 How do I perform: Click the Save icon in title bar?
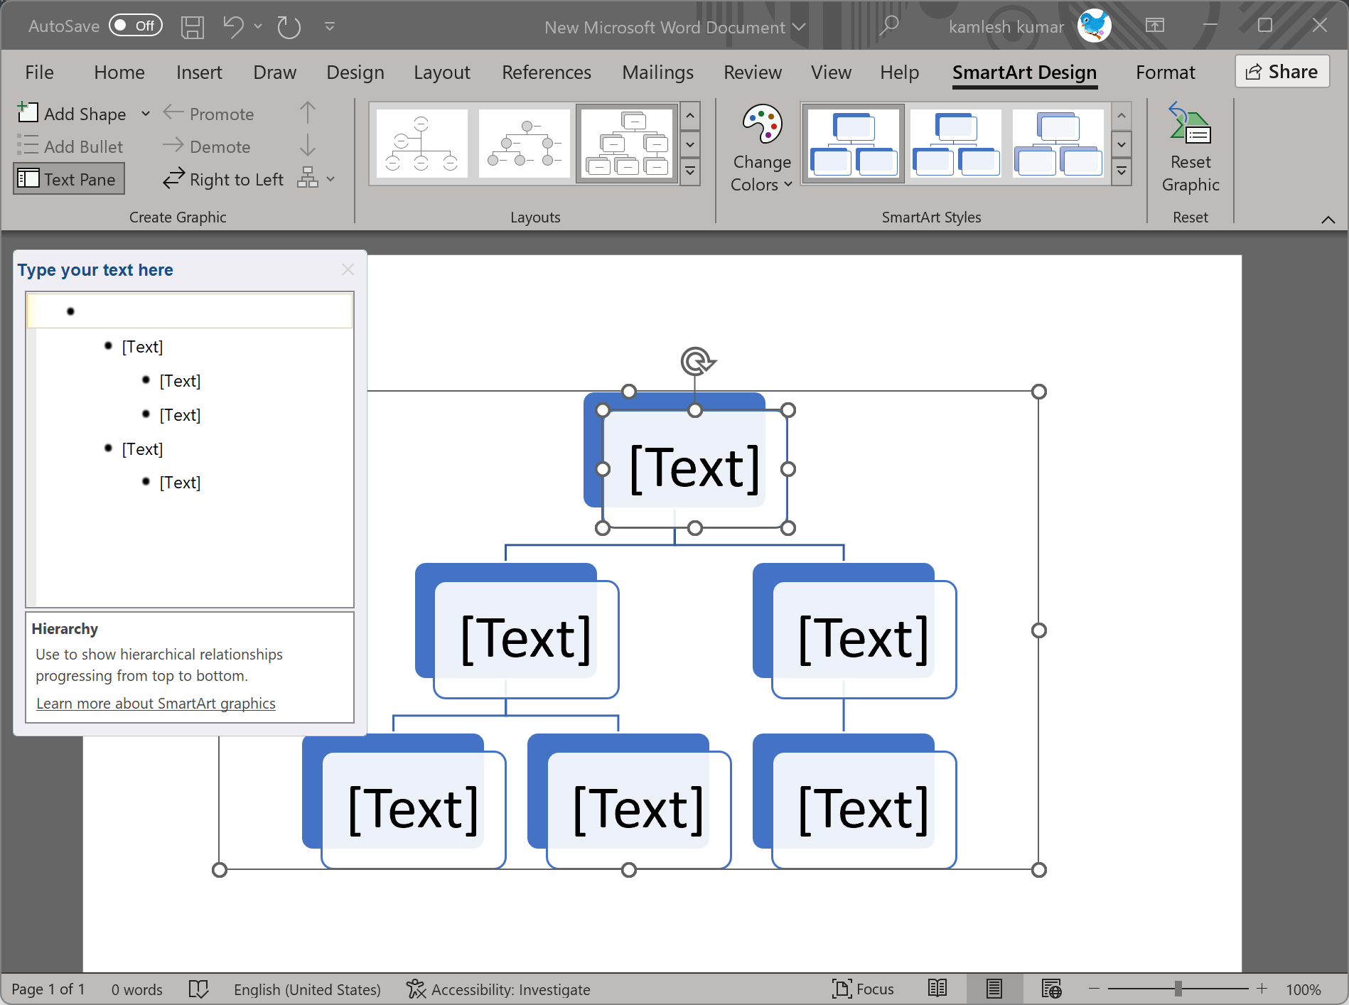(x=192, y=27)
